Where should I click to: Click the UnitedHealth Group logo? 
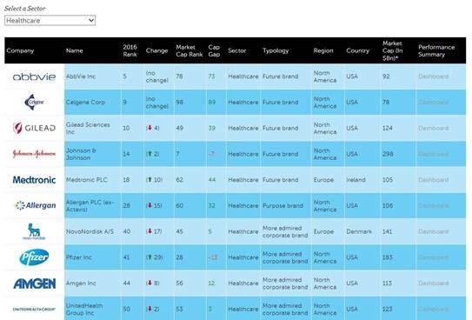[34, 310]
